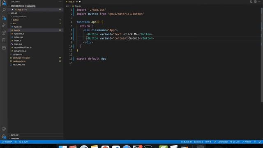Open the Explorer view in activity bar

click(4, 3)
